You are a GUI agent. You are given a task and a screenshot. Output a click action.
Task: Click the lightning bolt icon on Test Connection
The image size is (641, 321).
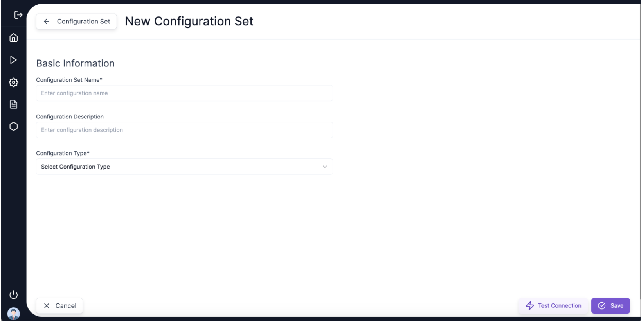(530, 306)
